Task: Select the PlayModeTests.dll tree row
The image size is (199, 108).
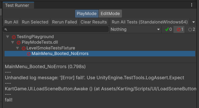Action: [x=100, y=42]
